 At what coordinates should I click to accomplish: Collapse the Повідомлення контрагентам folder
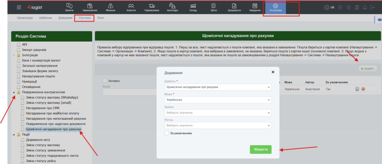[x=14, y=92]
